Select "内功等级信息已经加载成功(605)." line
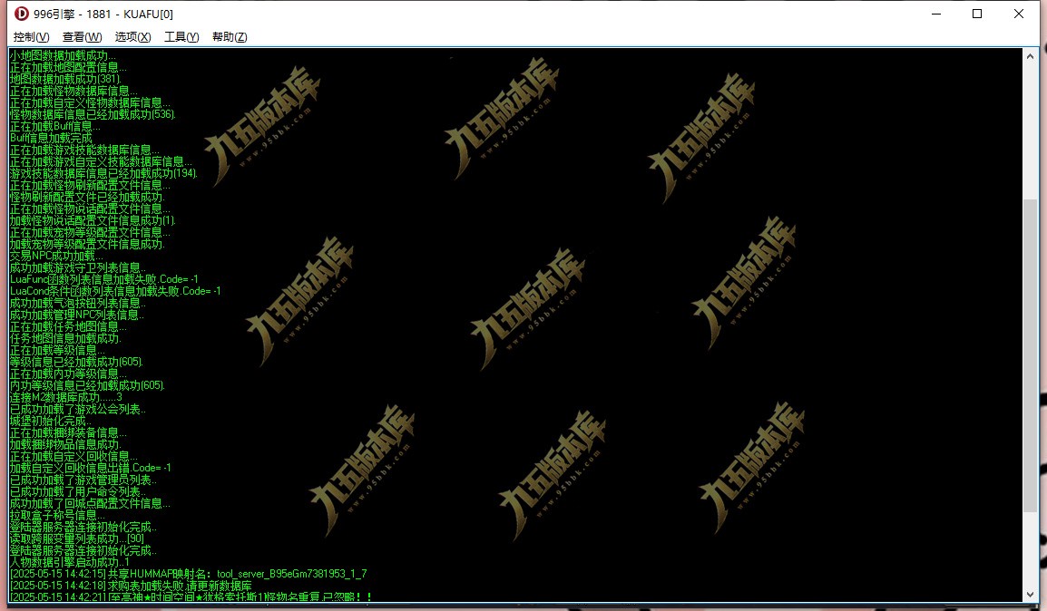Image resolution: width=1047 pixels, height=611 pixels. (87, 385)
